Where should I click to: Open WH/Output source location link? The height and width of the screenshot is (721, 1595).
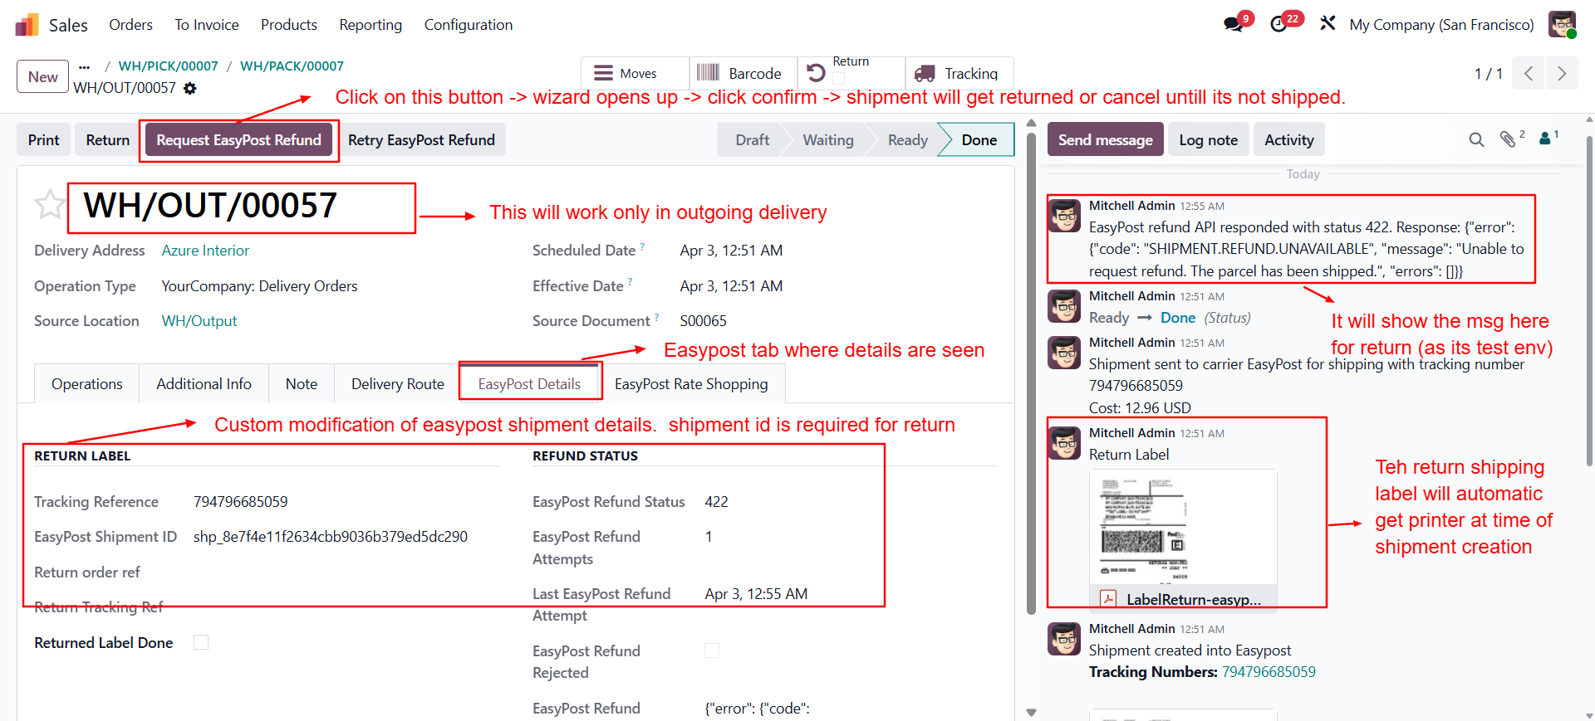pyautogui.click(x=199, y=321)
